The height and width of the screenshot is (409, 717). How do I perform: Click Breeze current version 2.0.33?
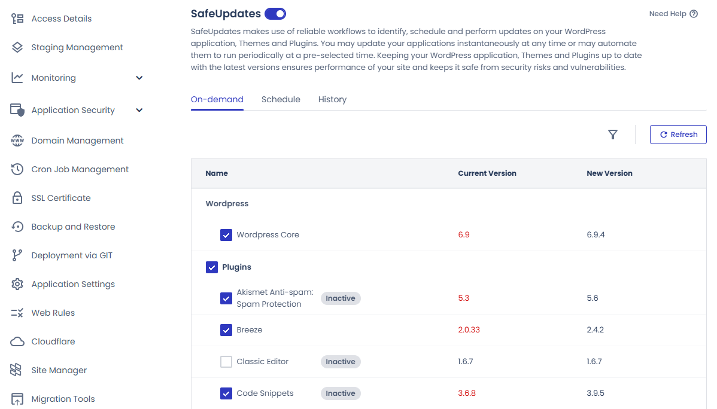click(x=469, y=330)
